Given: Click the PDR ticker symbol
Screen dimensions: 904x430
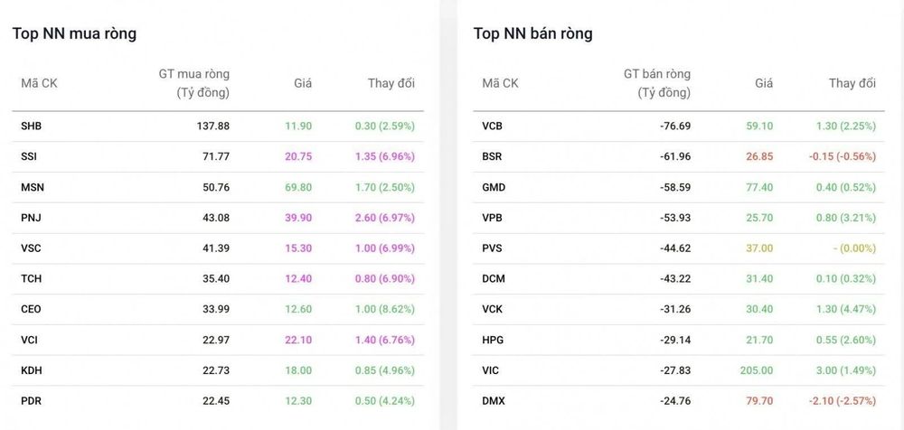Looking at the screenshot, I should point(31,400).
